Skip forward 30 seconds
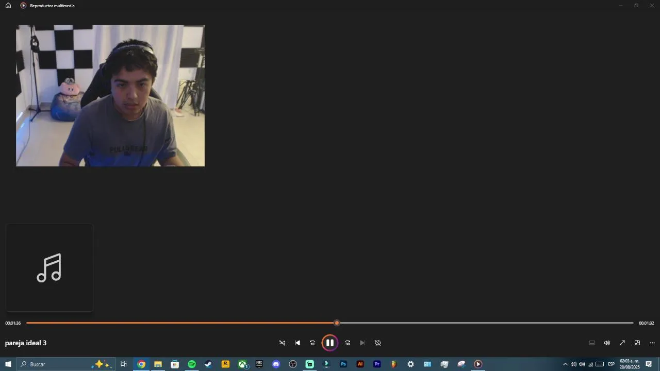The height and width of the screenshot is (371, 660). click(348, 343)
